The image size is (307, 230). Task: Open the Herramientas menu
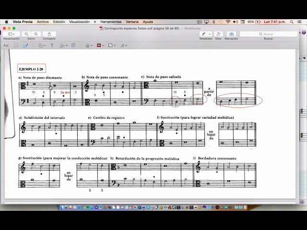coord(111,22)
